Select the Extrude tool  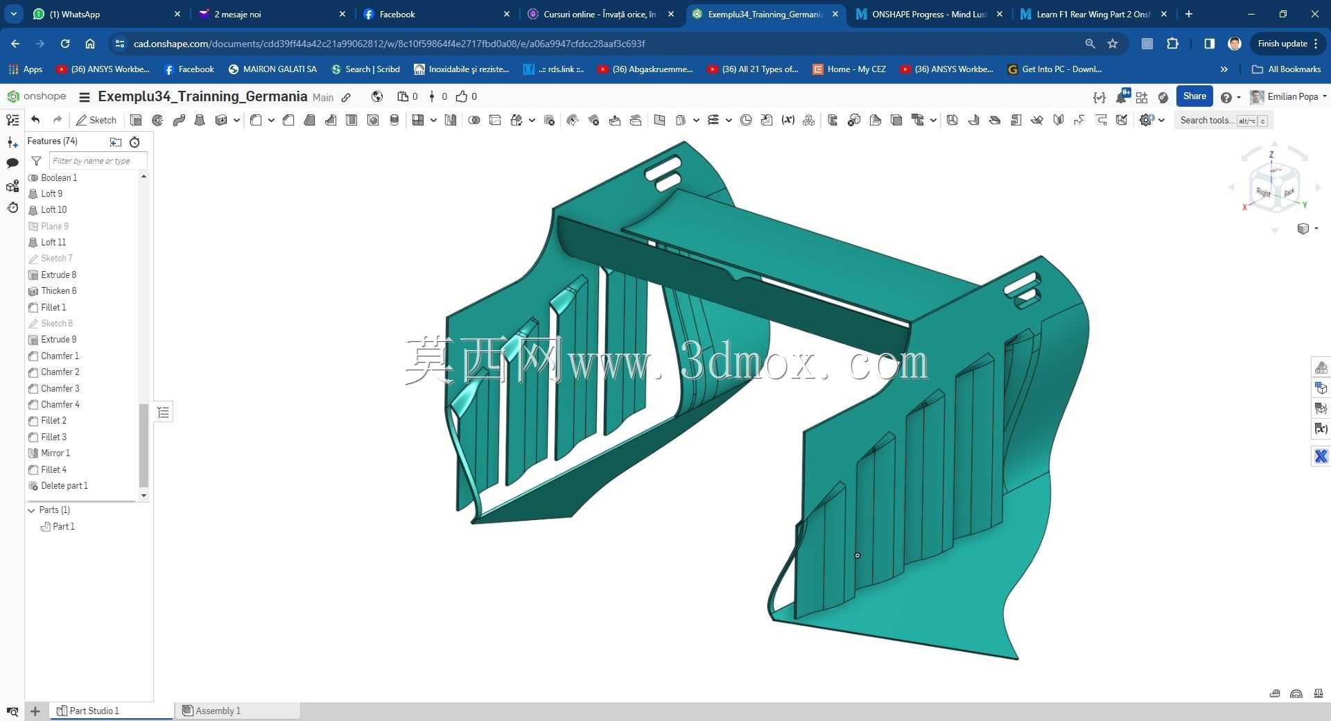pos(136,120)
